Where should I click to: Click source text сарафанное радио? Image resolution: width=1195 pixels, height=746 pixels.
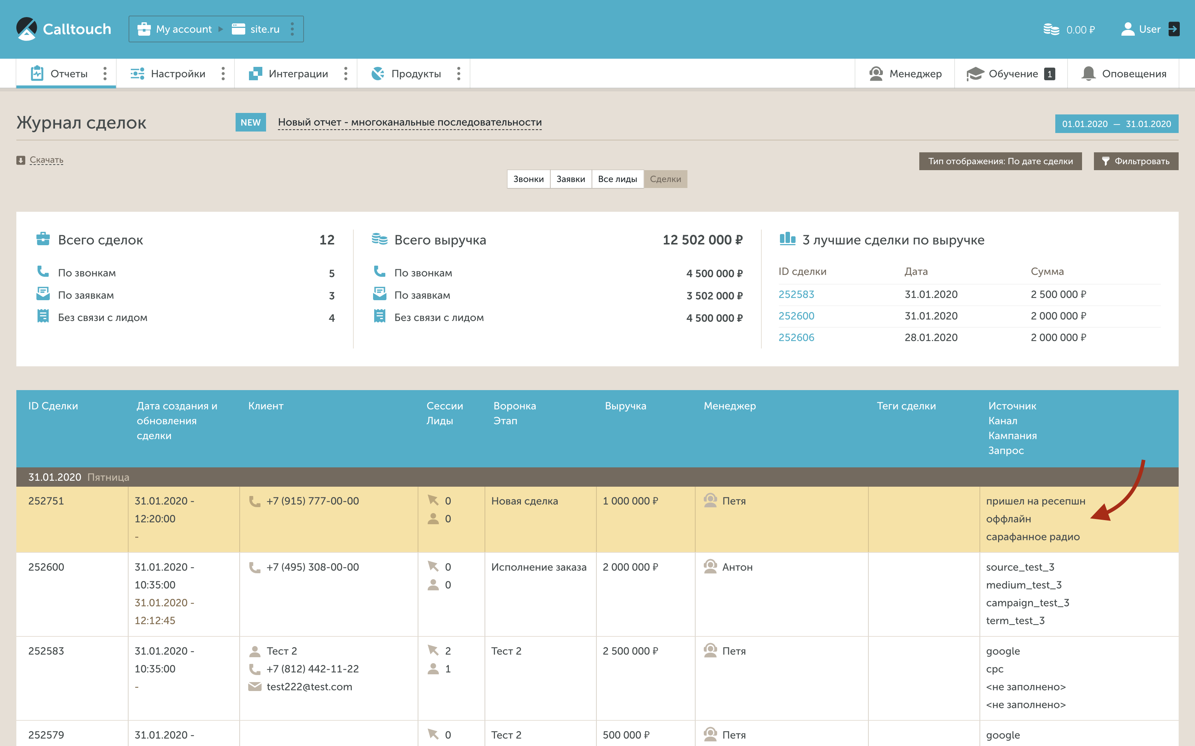[x=1033, y=537]
